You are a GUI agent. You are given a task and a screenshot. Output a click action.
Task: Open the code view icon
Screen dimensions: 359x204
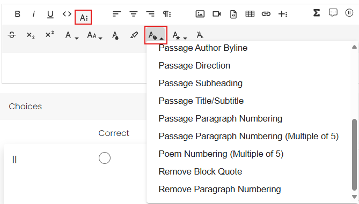pos(67,14)
